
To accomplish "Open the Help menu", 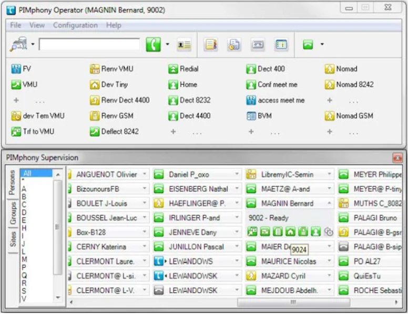I will click(114, 25).
